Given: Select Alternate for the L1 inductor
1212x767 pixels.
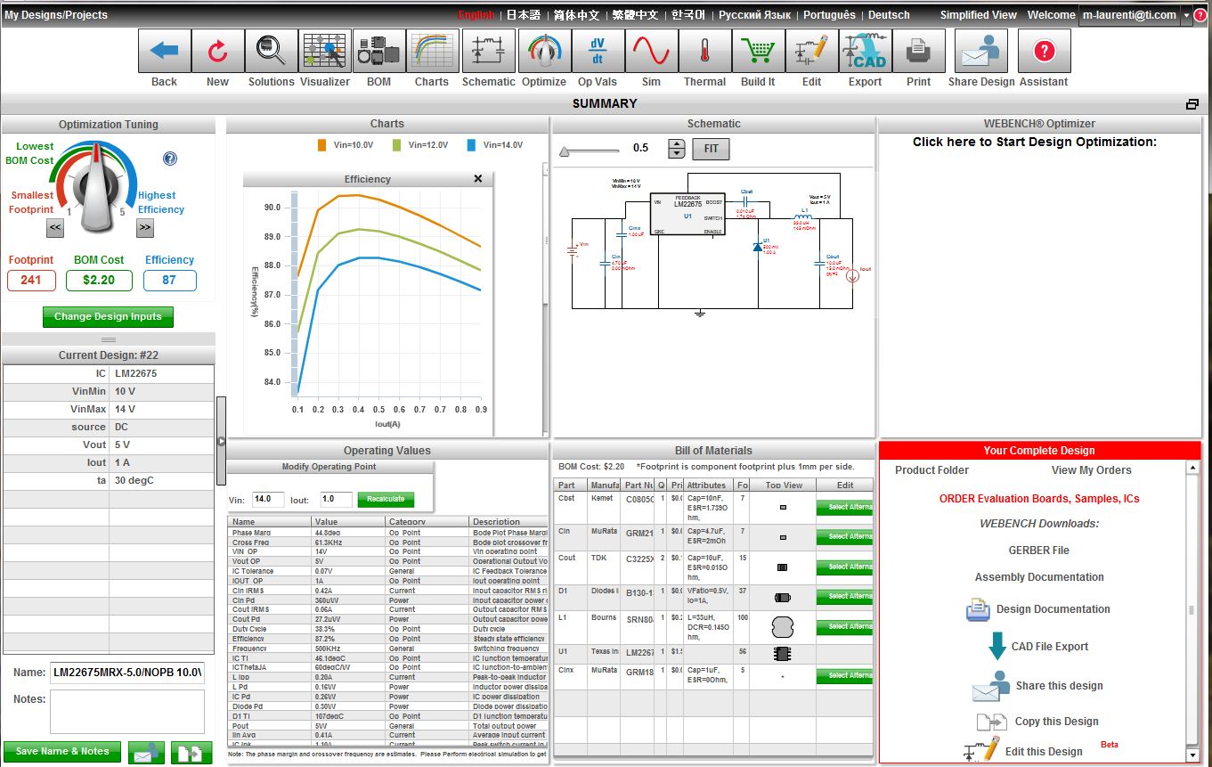Looking at the screenshot, I should 844,626.
